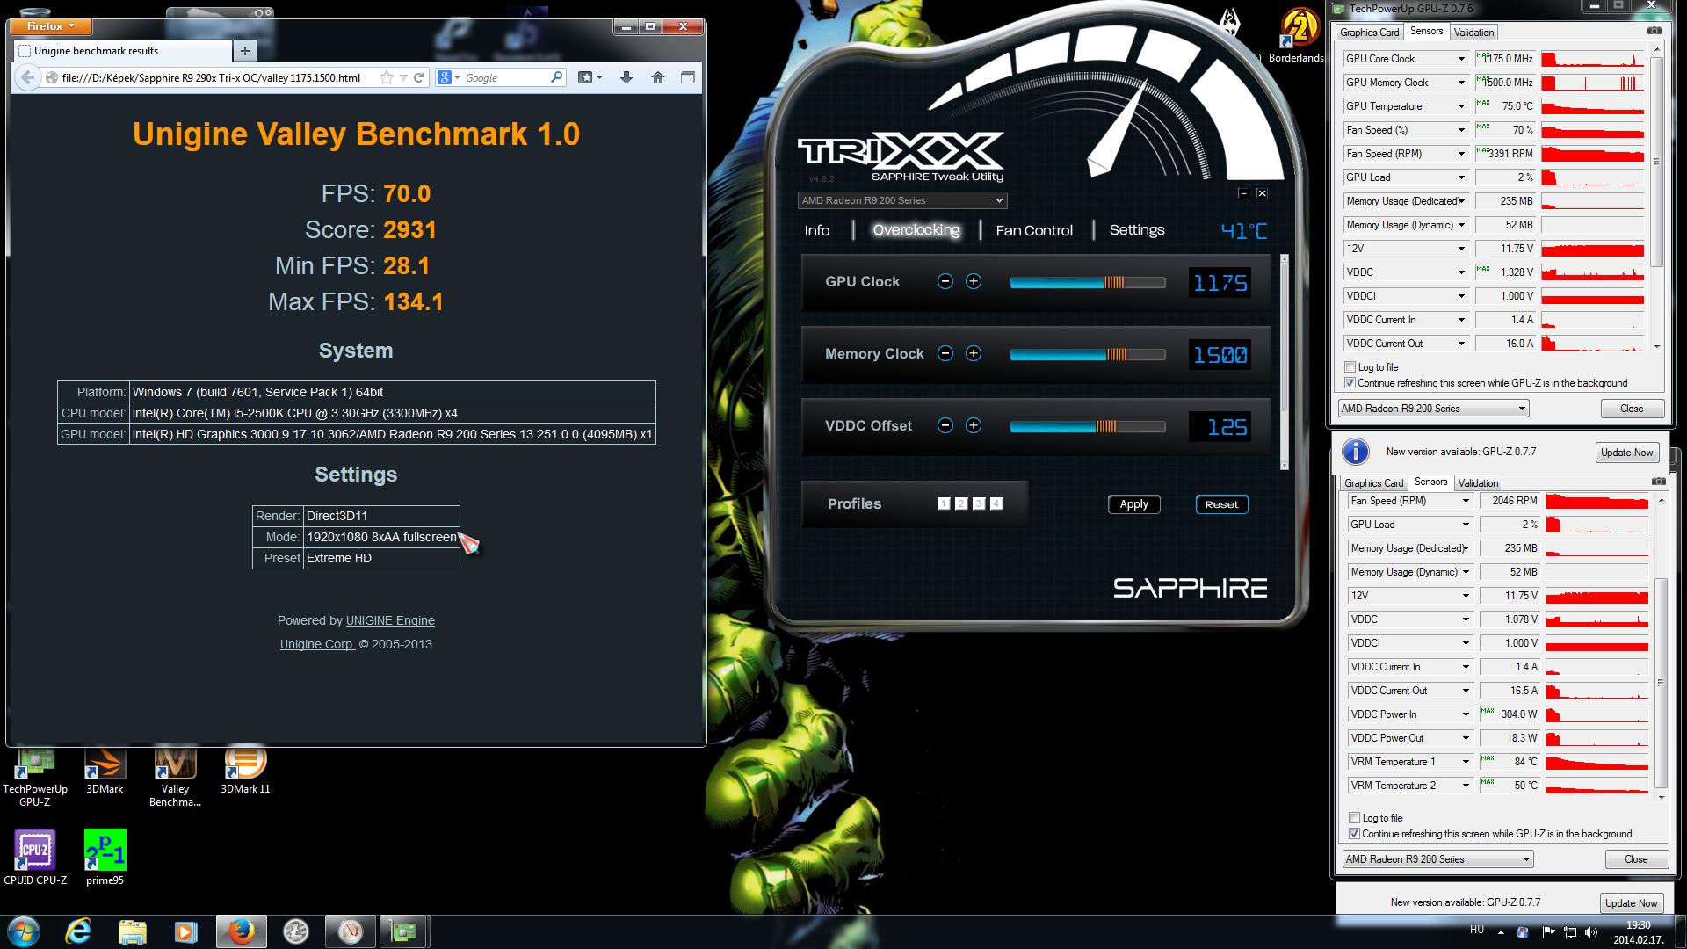
Task: Take screenshot with upper GPU-Z camera icon
Action: coord(1654,31)
